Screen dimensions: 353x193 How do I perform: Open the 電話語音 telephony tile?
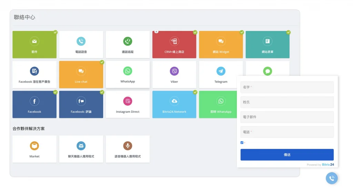coord(81,44)
